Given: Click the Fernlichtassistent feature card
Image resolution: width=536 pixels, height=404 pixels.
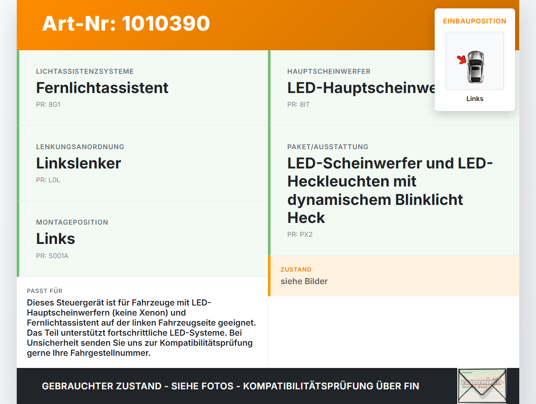Looking at the screenshot, I should coord(143,88).
